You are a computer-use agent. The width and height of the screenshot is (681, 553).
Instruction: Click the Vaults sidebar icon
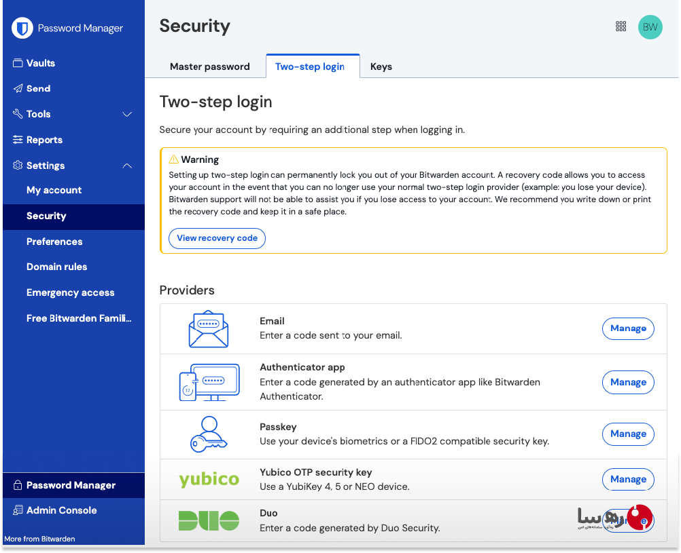pos(18,63)
